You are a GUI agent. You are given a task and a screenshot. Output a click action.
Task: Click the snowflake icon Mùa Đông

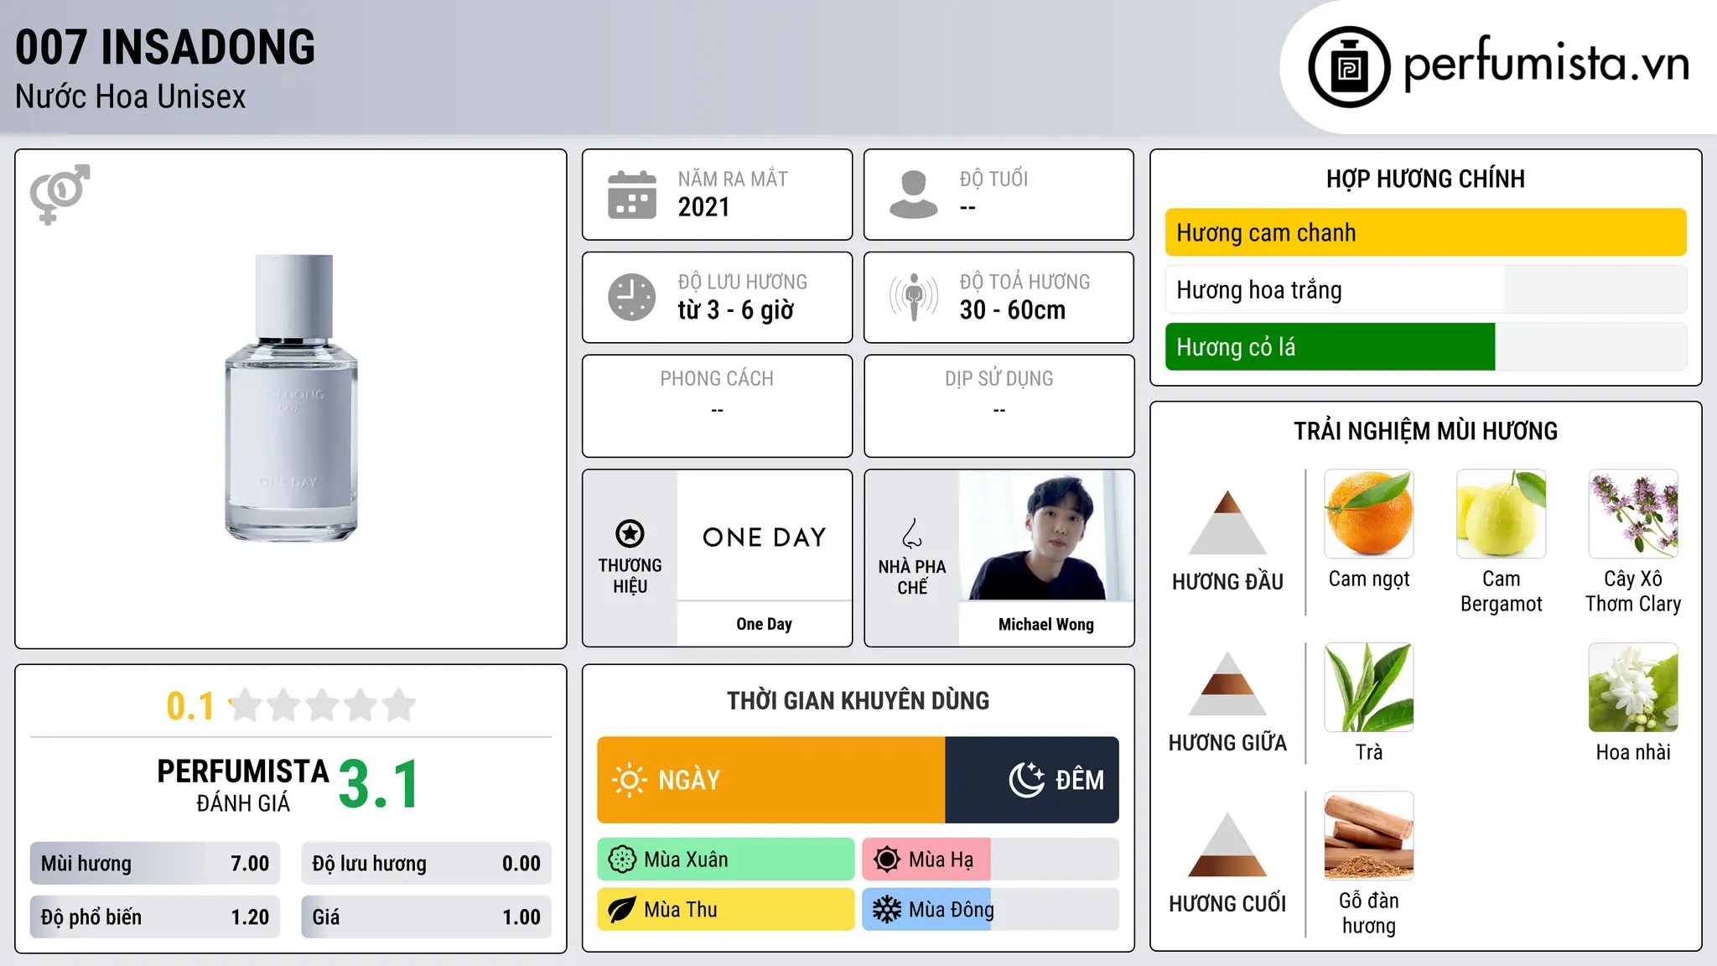click(887, 910)
